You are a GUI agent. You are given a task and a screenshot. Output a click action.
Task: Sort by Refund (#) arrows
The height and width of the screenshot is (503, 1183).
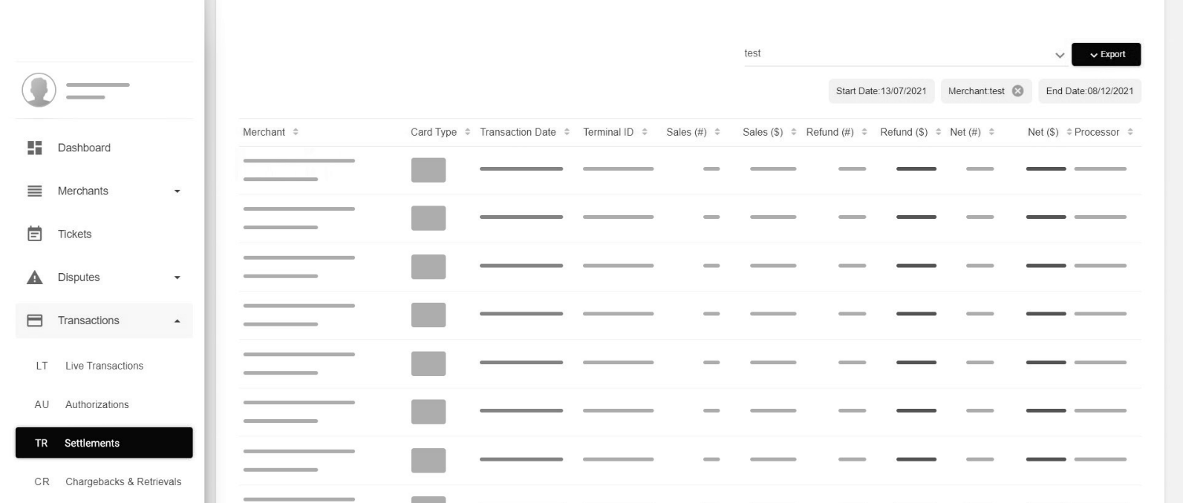[864, 132]
